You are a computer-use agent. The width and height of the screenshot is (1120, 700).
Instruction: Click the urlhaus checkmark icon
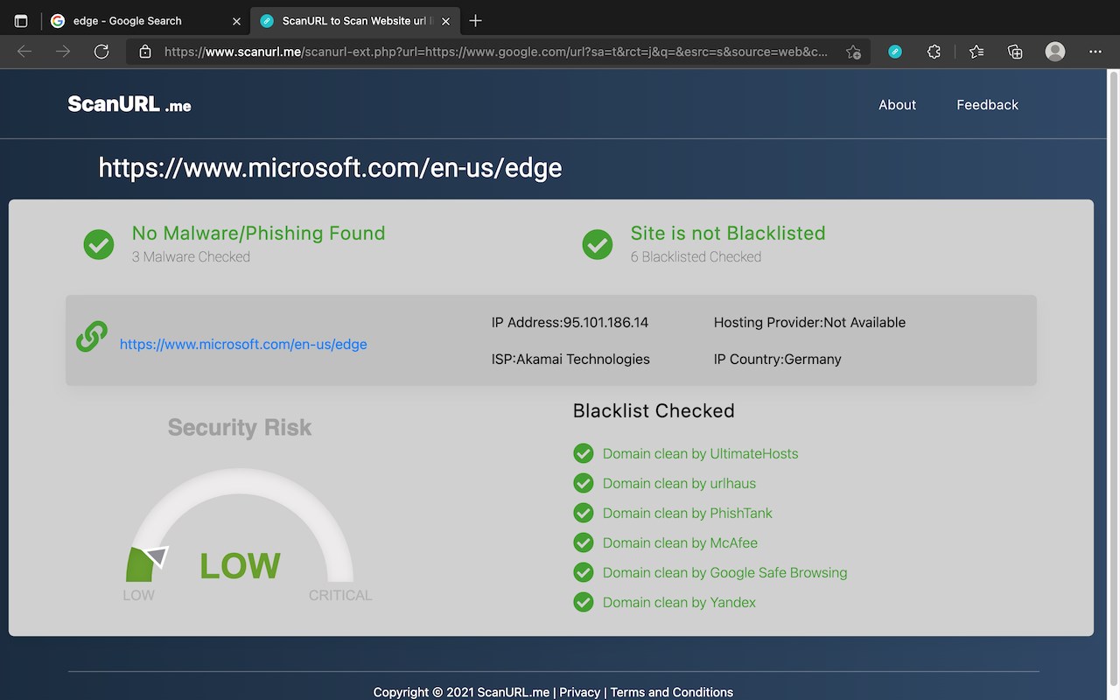pos(584,483)
